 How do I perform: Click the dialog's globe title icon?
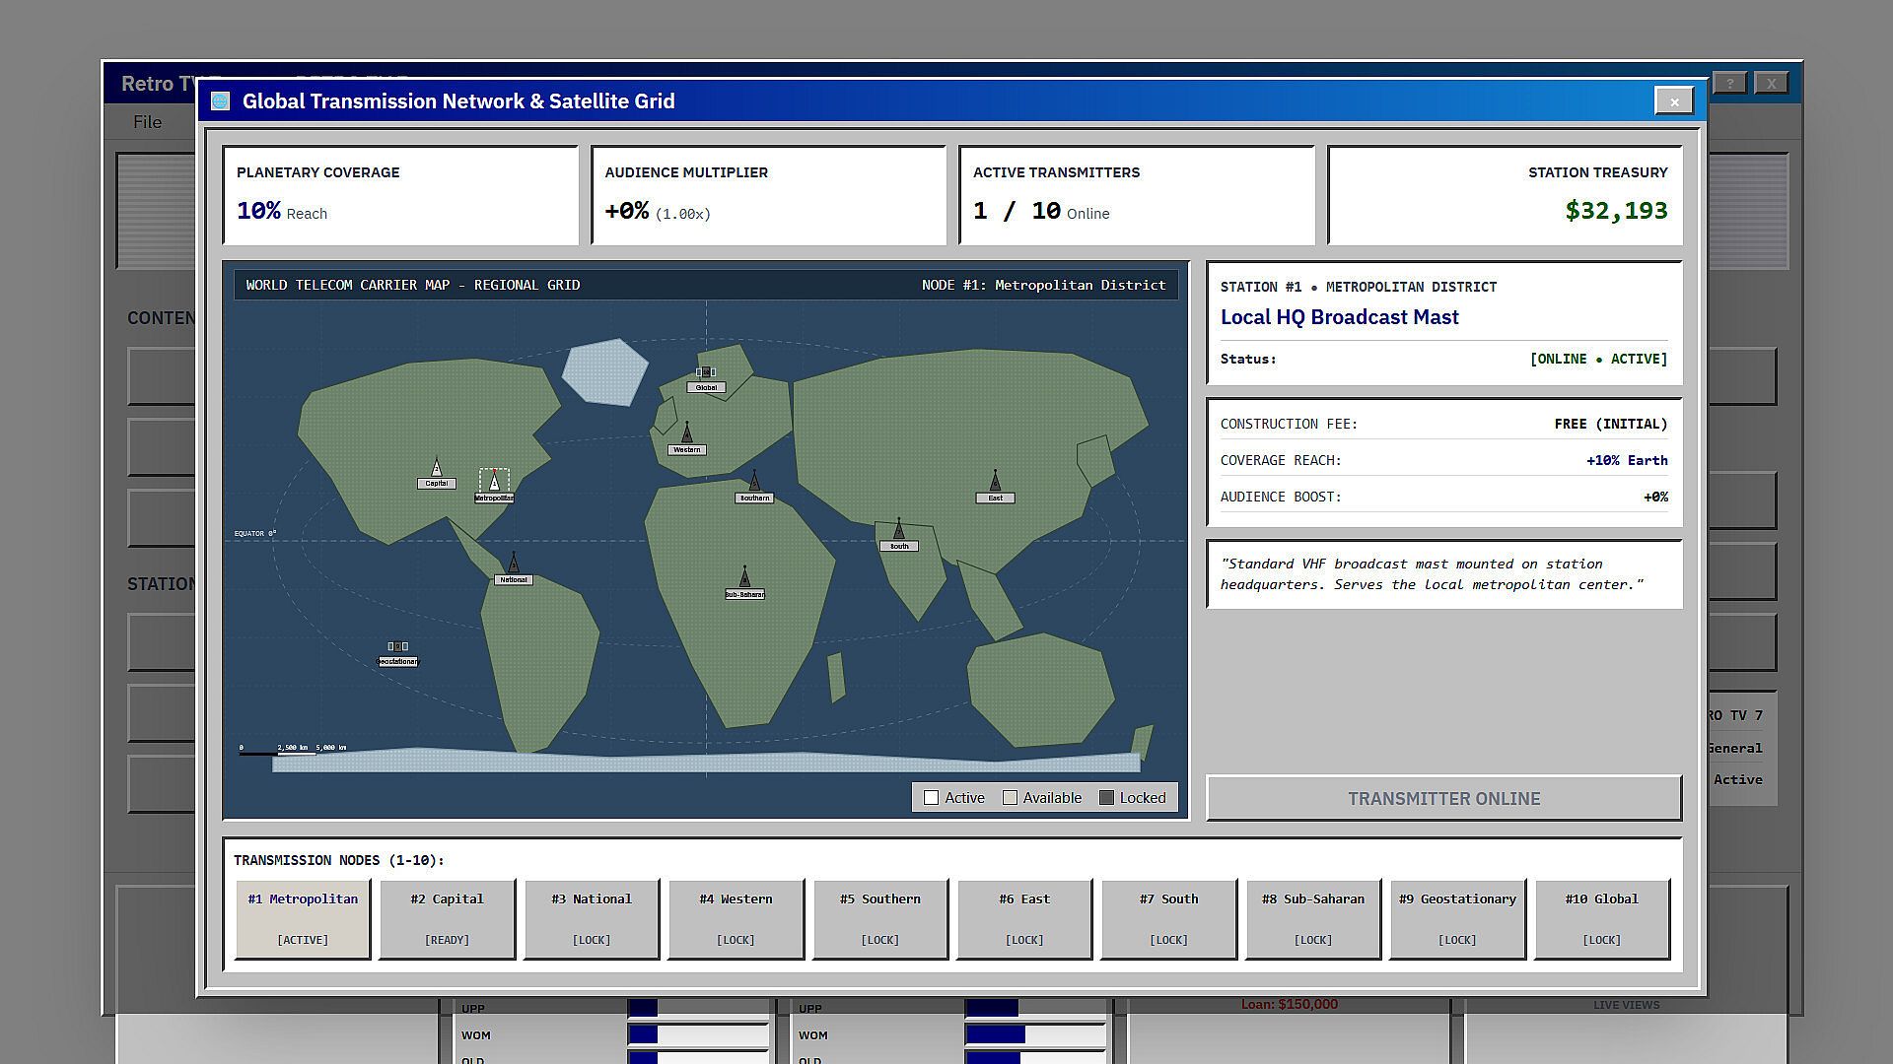pyautogui.click(x=221, y=100)
